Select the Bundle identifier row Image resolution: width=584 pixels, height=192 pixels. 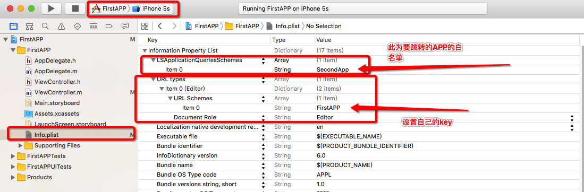359,146
